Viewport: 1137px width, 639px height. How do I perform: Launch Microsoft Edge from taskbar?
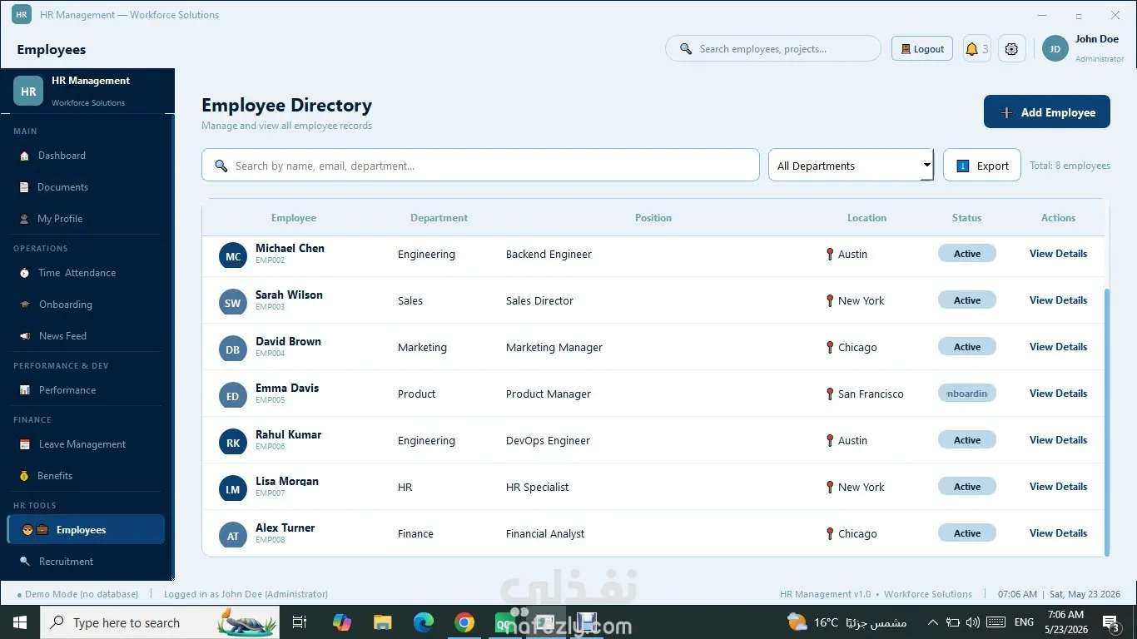coord(424,622)
